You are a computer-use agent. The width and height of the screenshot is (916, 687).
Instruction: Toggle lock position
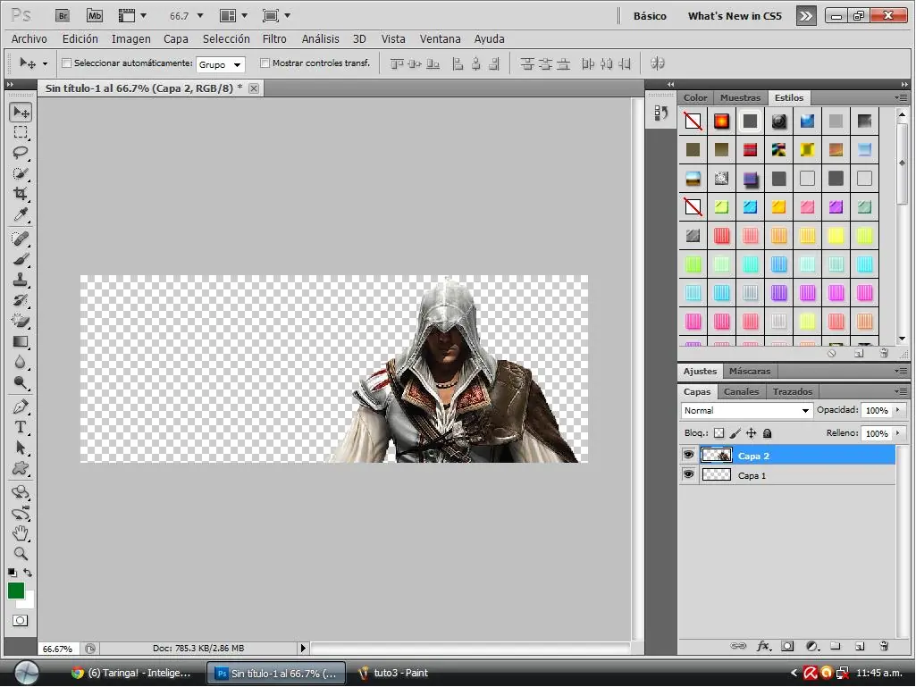pos(752,433)
